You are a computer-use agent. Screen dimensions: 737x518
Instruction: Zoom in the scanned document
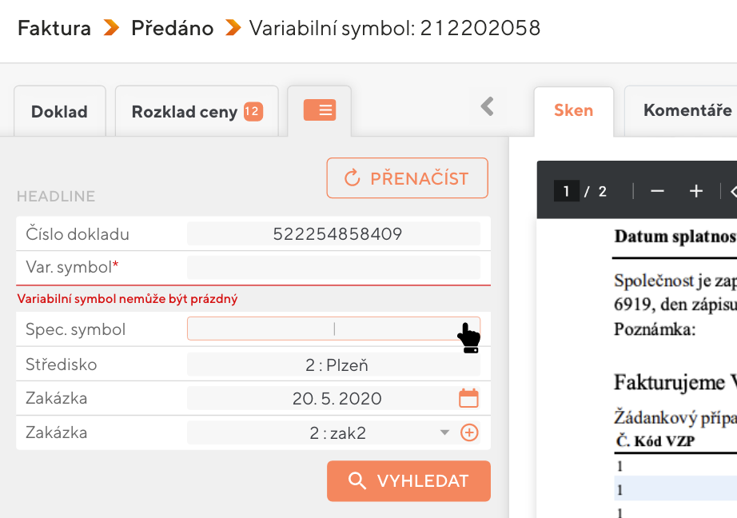pos(696,191)
